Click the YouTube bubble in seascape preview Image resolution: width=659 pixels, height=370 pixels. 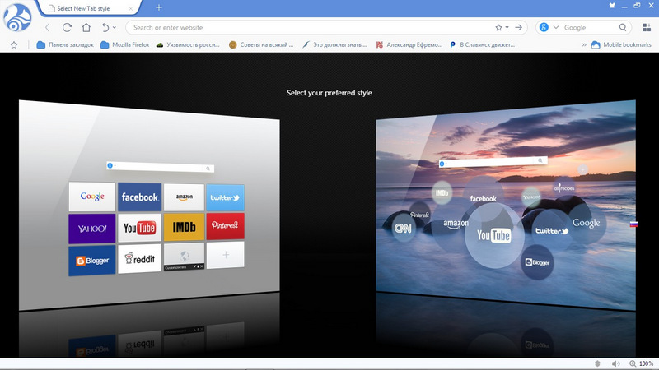coord(494,236)
